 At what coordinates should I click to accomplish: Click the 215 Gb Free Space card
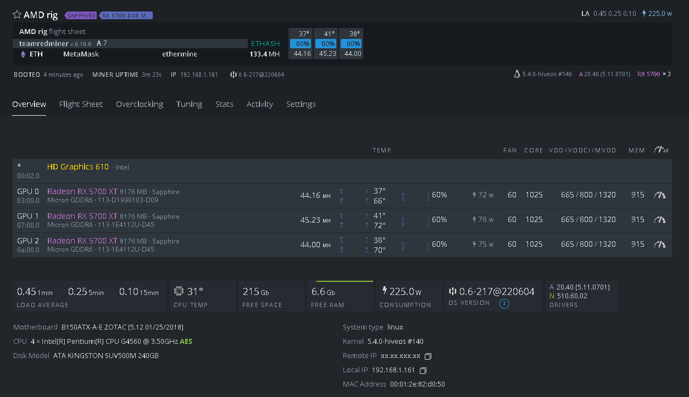click(x=271, y=296)
